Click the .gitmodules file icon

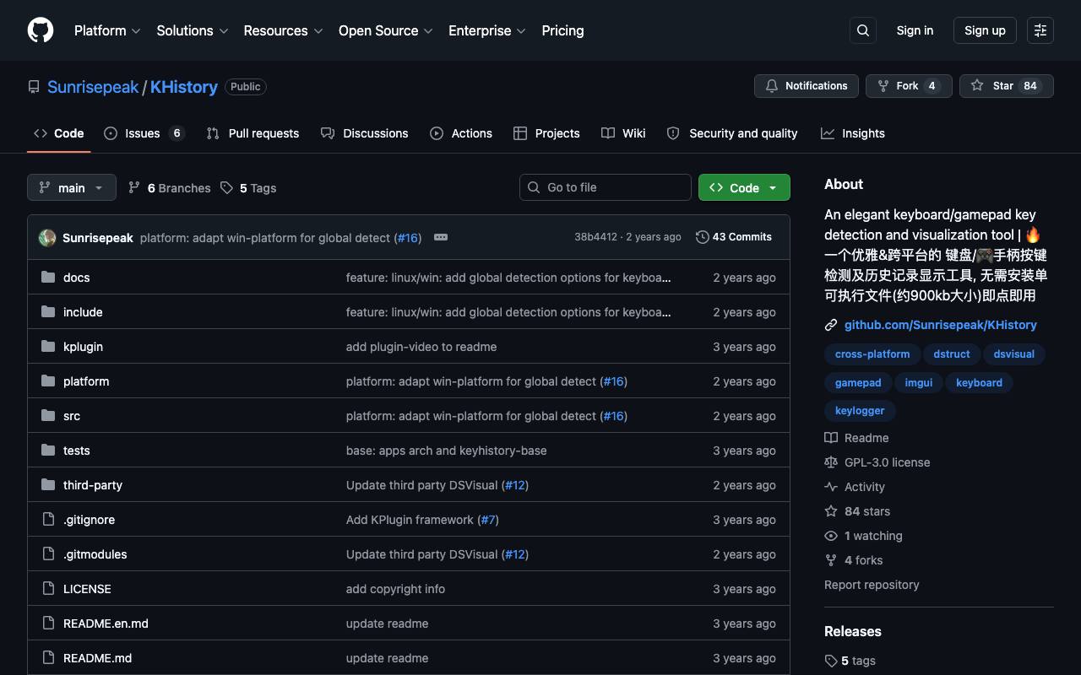(48, 554)
